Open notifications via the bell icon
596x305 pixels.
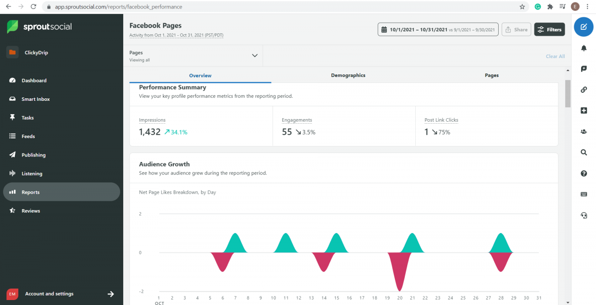coord(584,48)
